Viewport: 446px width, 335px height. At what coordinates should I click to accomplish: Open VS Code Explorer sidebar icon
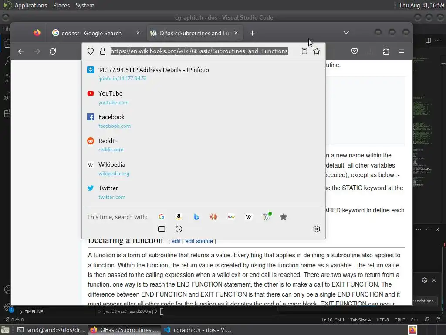click(7, 43)
